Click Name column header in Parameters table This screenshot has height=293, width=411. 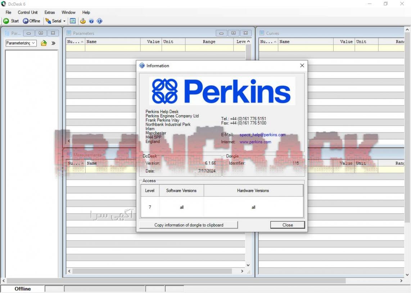[113, 42]
